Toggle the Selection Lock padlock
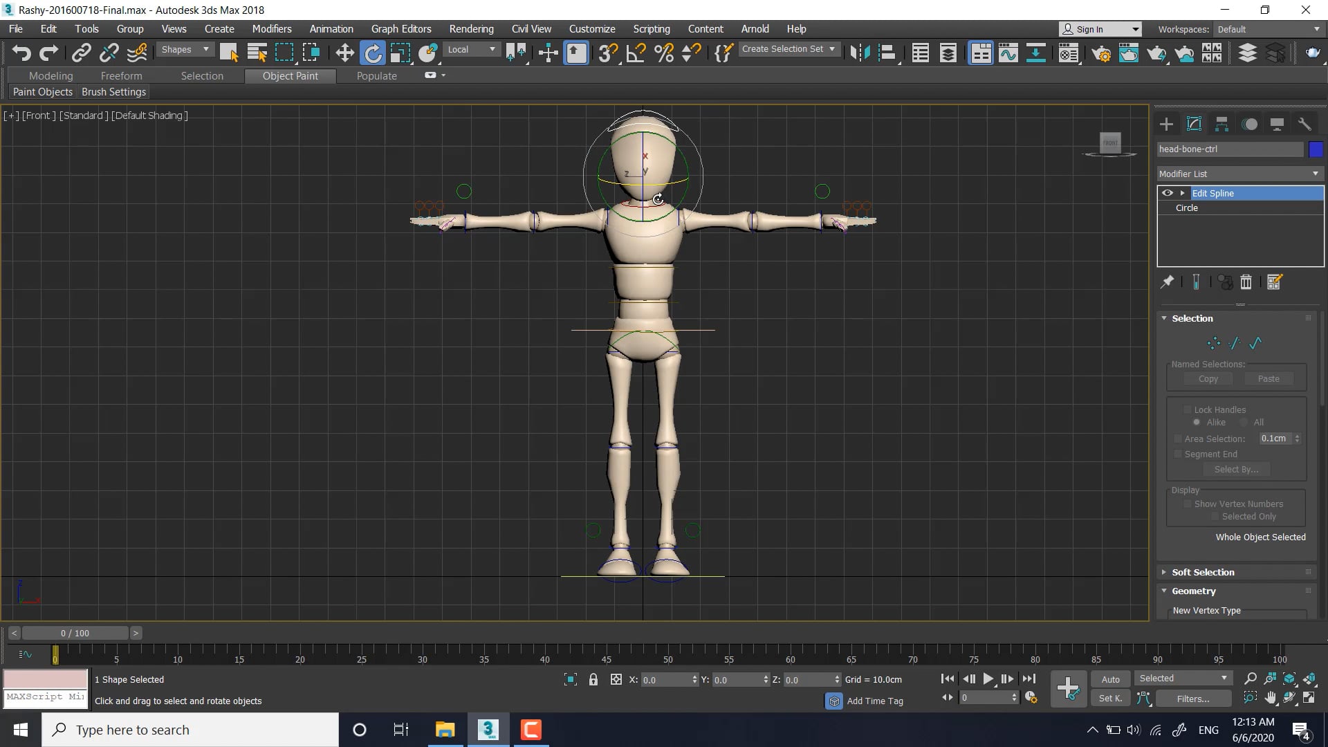 593,679
